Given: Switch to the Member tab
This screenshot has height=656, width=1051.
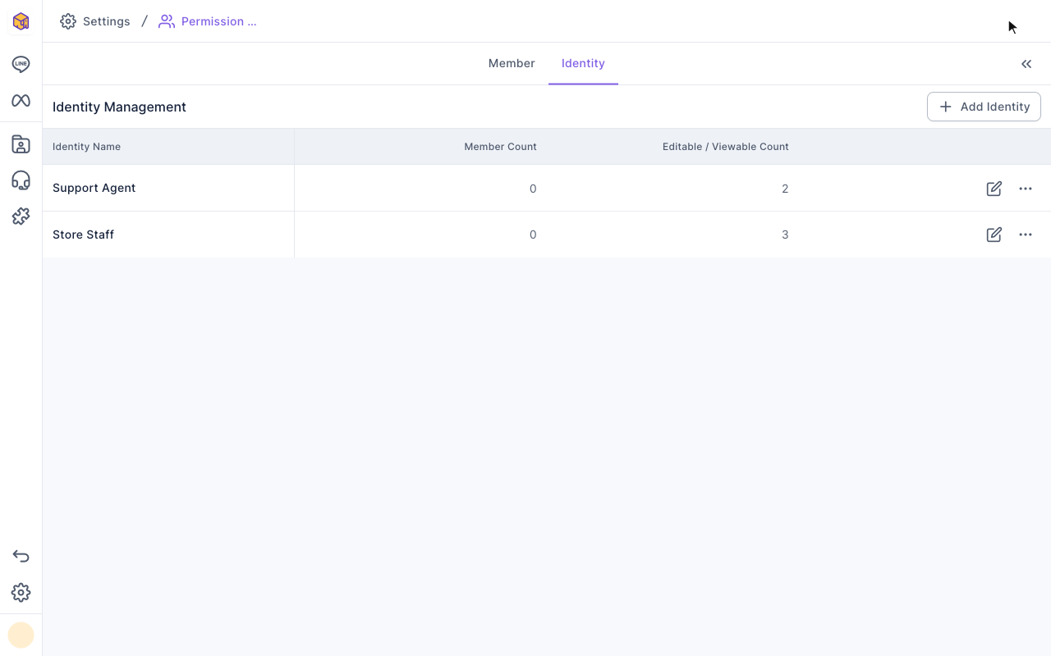Looking at the screenshot, I should point(512,63).
